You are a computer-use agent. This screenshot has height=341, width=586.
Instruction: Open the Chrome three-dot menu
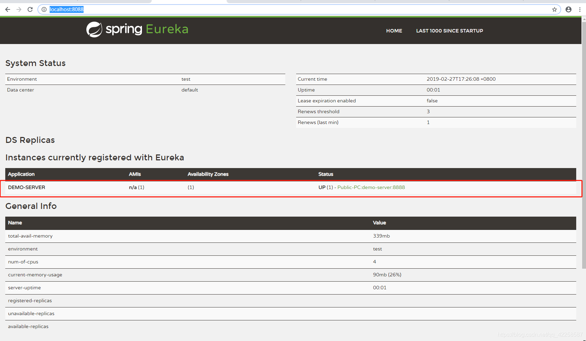(580, 9)
